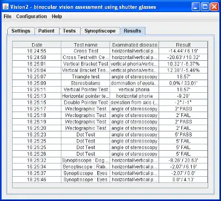Maximize the Vision2 window

click(205, 7)
